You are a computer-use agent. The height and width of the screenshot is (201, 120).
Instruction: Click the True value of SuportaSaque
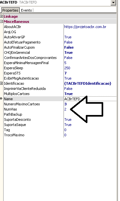pos(68,125)
